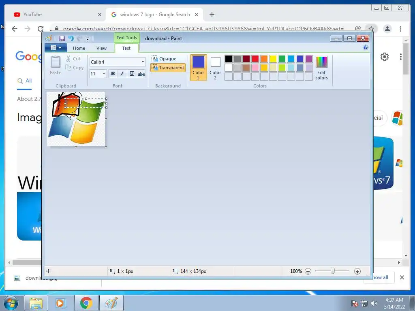The width and height of the screenshot is (415, 311).
Task: Click the Paint zoom slider handle
Action: 333,271
